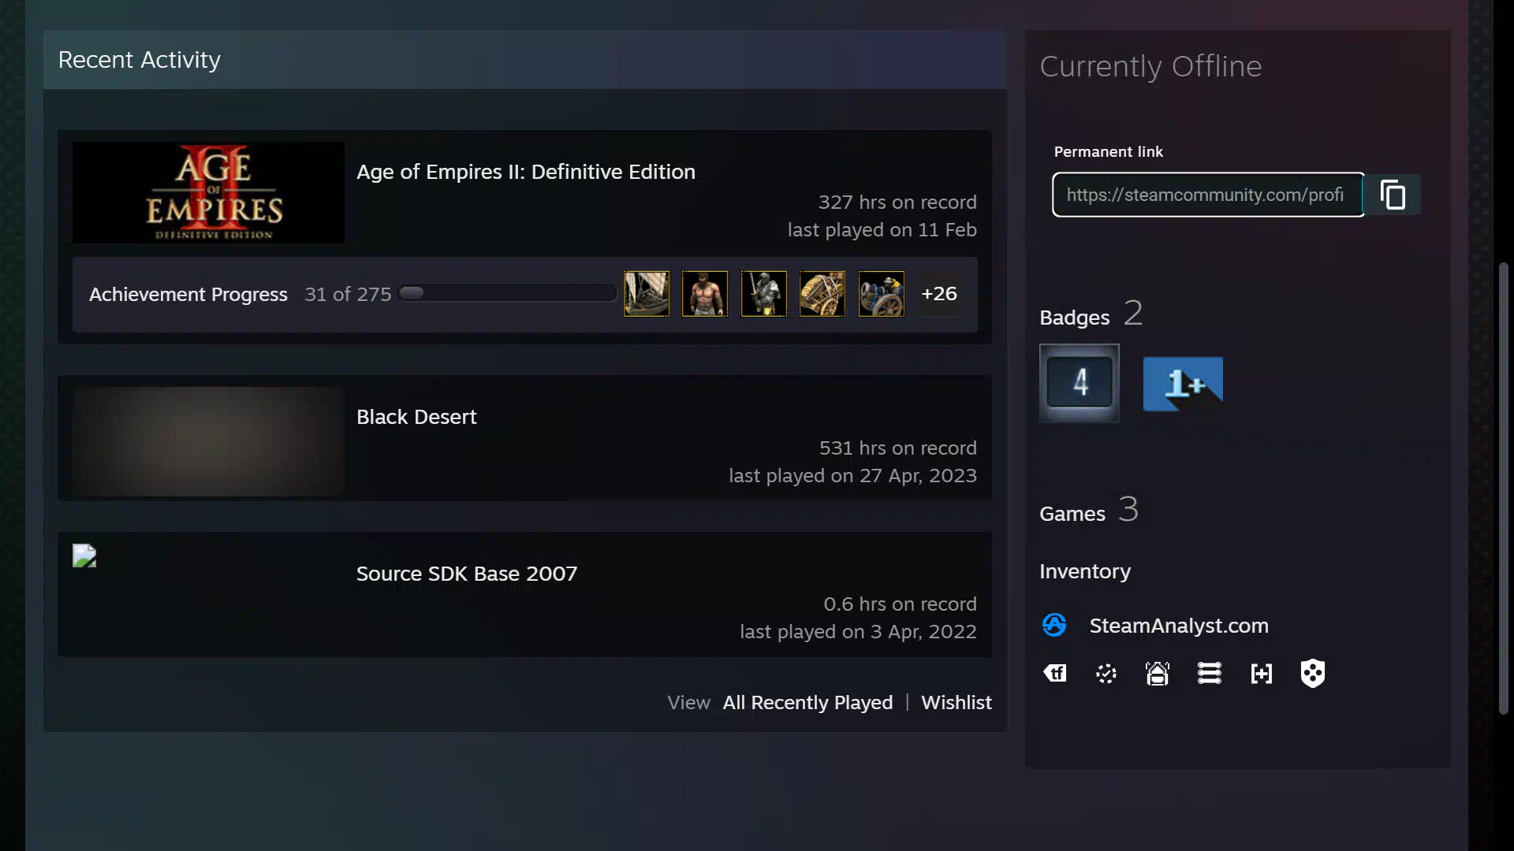Viewport: 1514px width, 851px height.
Task: Open the Wishlist link
Action: (957, 703)
